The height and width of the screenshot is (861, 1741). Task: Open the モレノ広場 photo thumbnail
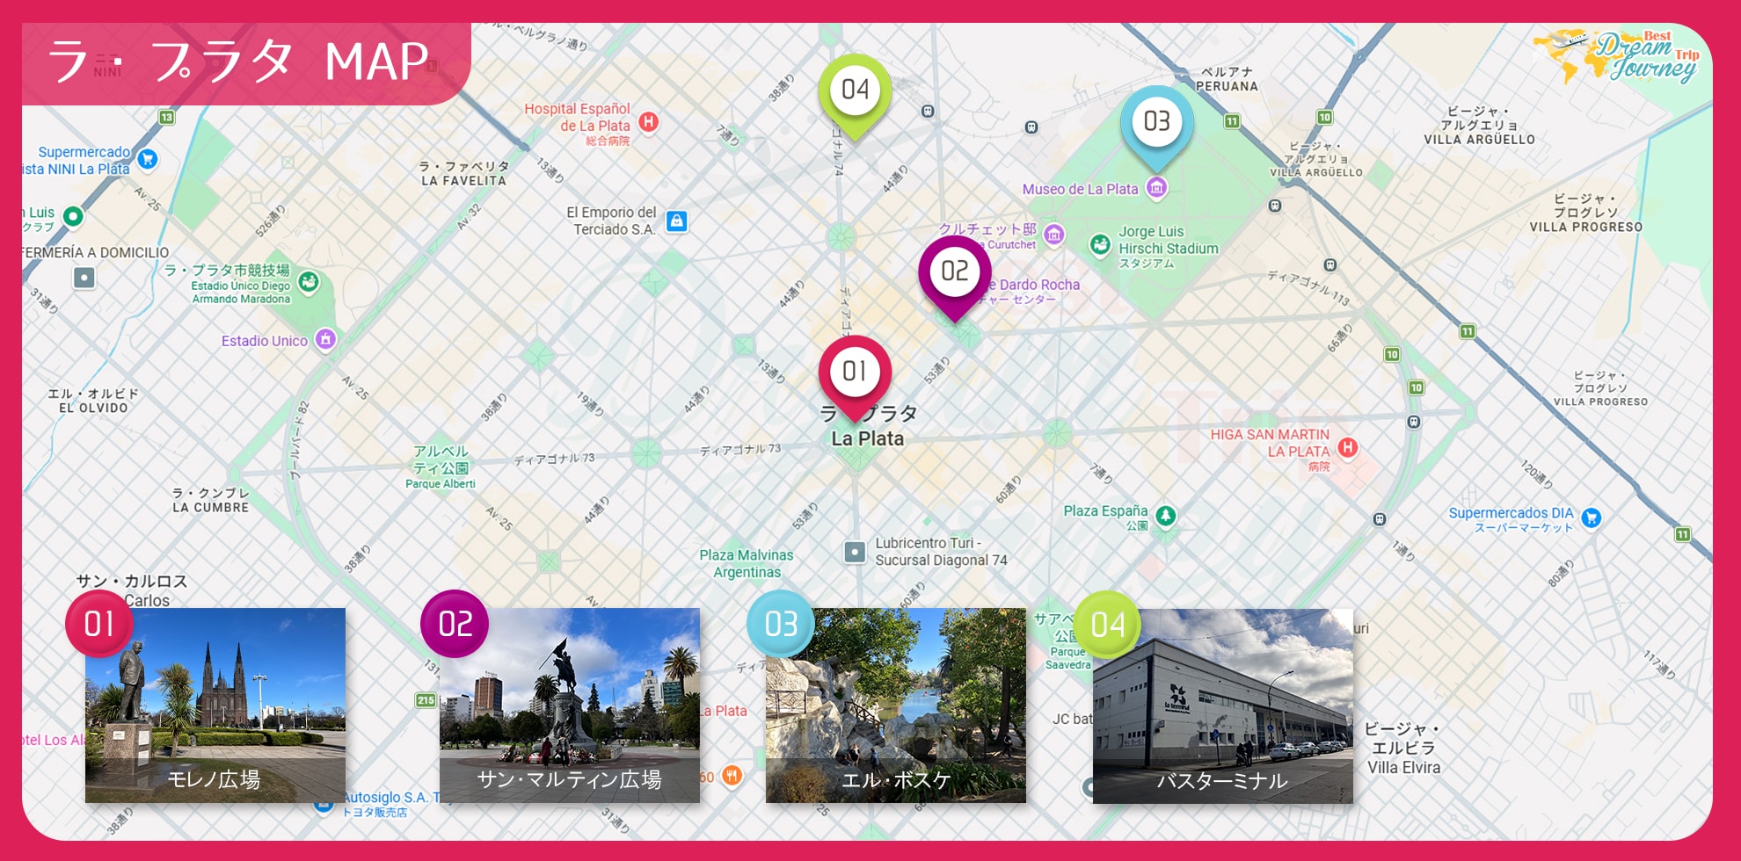tap(215, 705)
